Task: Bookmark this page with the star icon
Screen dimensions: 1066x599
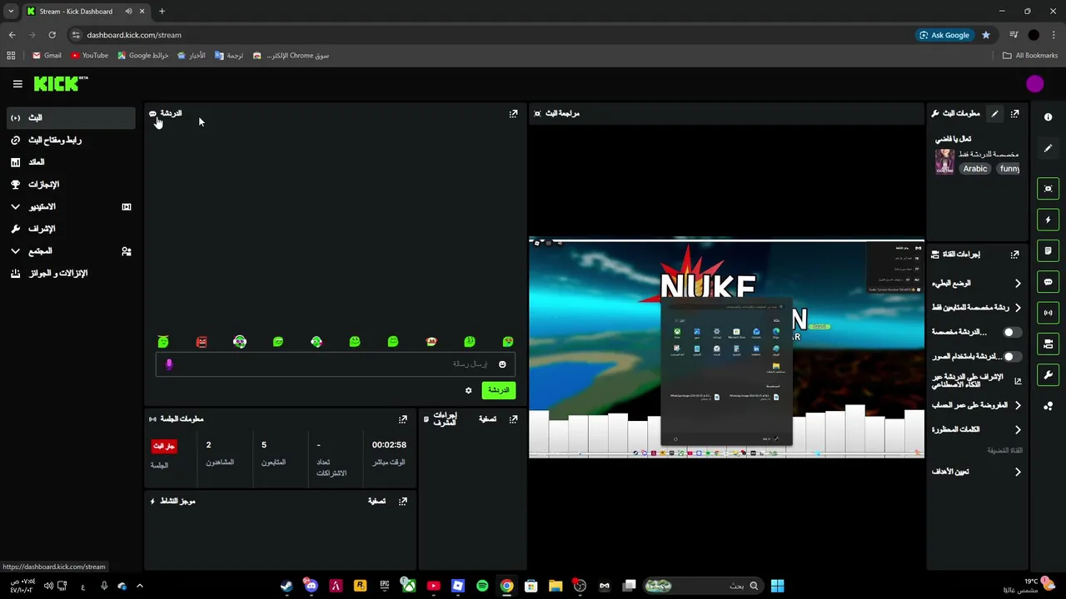Action: (986, 35)
